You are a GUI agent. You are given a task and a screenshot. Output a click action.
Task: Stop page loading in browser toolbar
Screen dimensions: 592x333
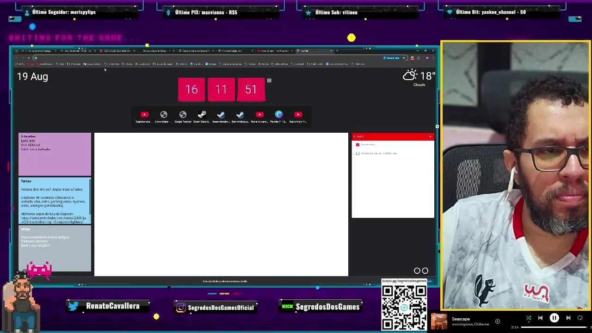28,58
